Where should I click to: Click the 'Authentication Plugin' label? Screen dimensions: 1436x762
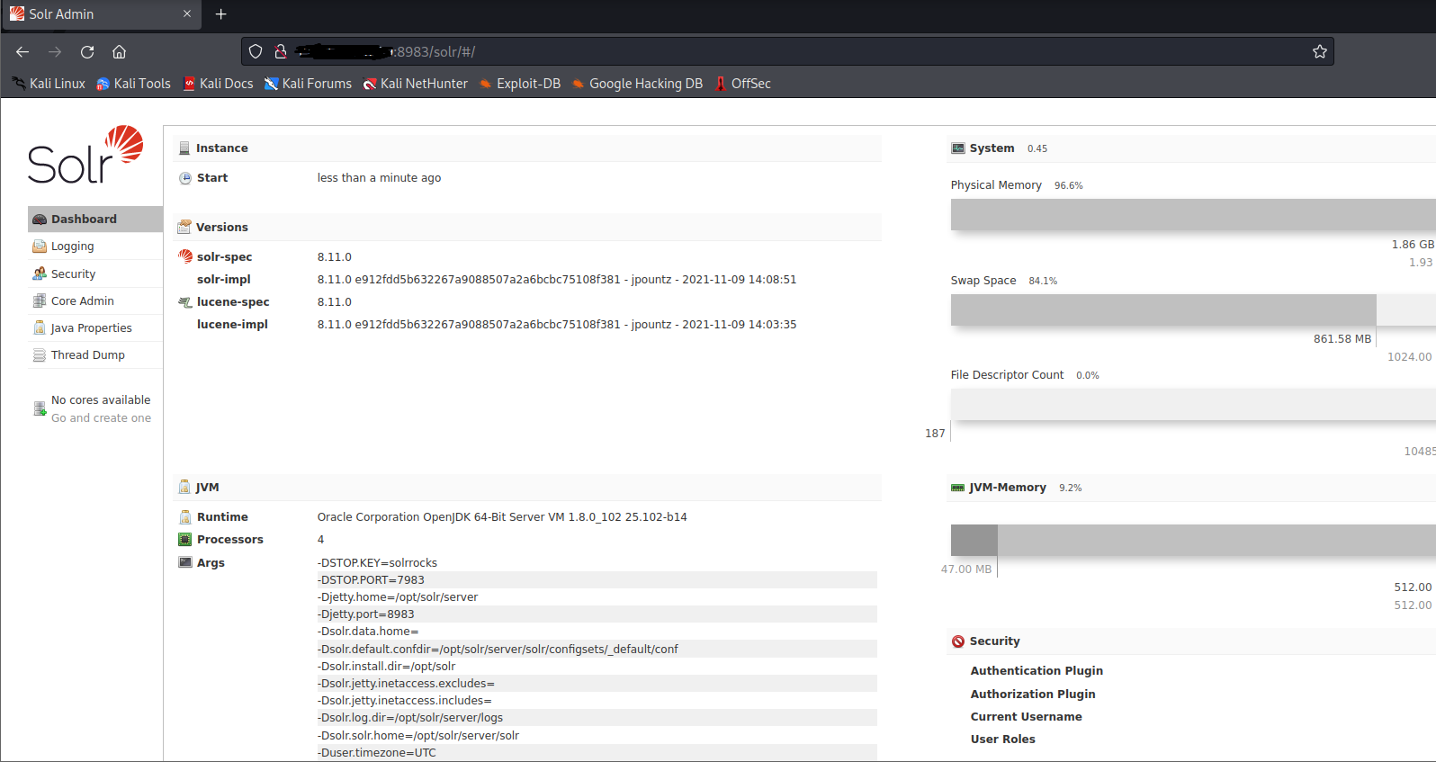pos(1037,671)
